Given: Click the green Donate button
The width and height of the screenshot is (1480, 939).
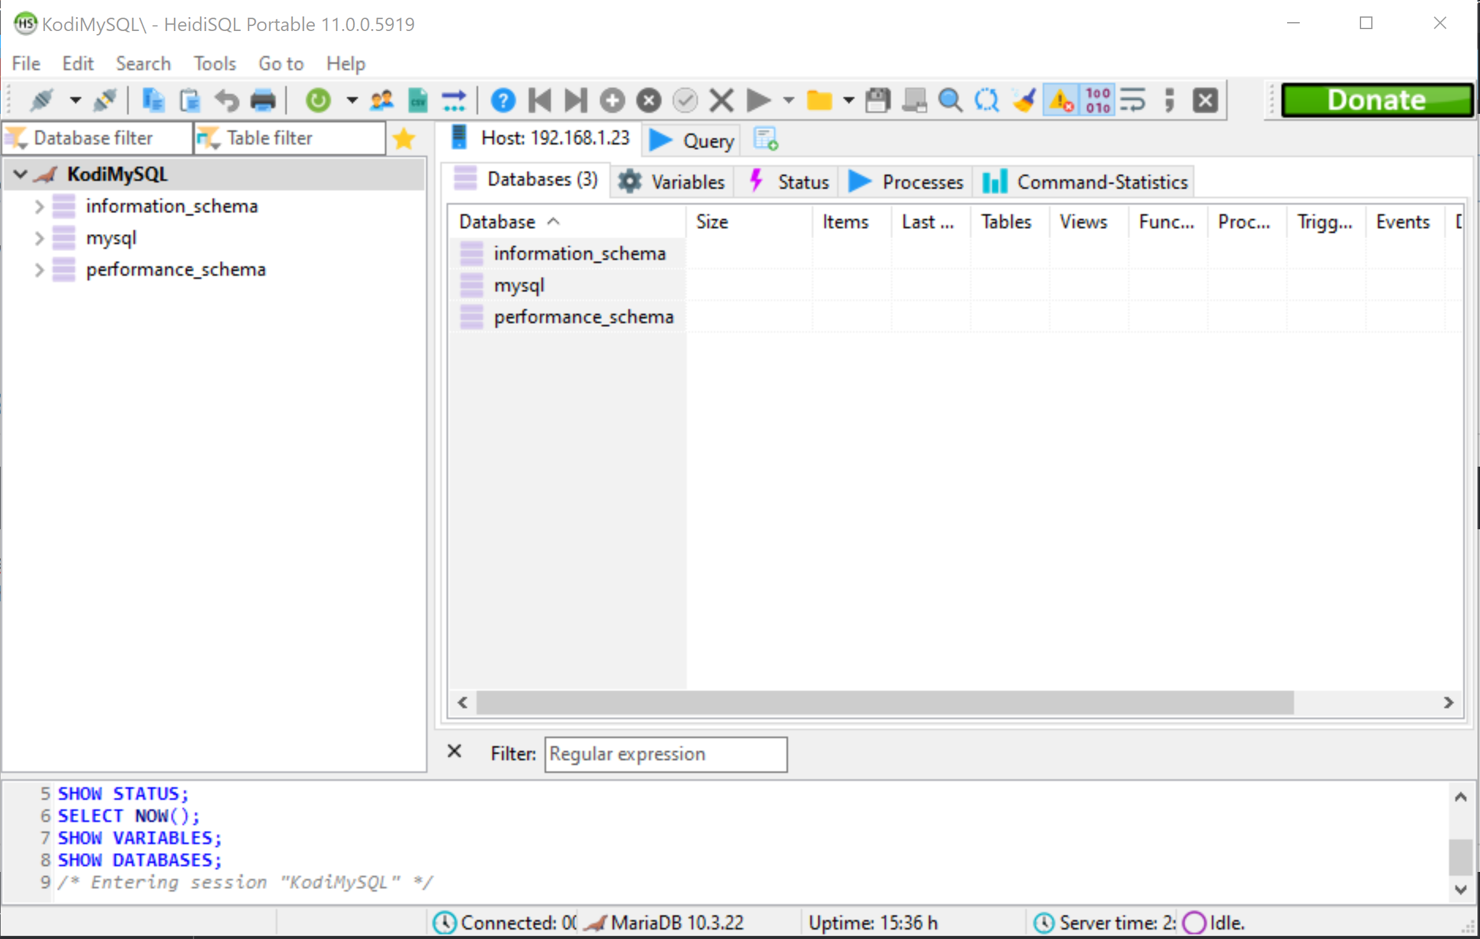Looking at the screenshot, I should 1376,100.
